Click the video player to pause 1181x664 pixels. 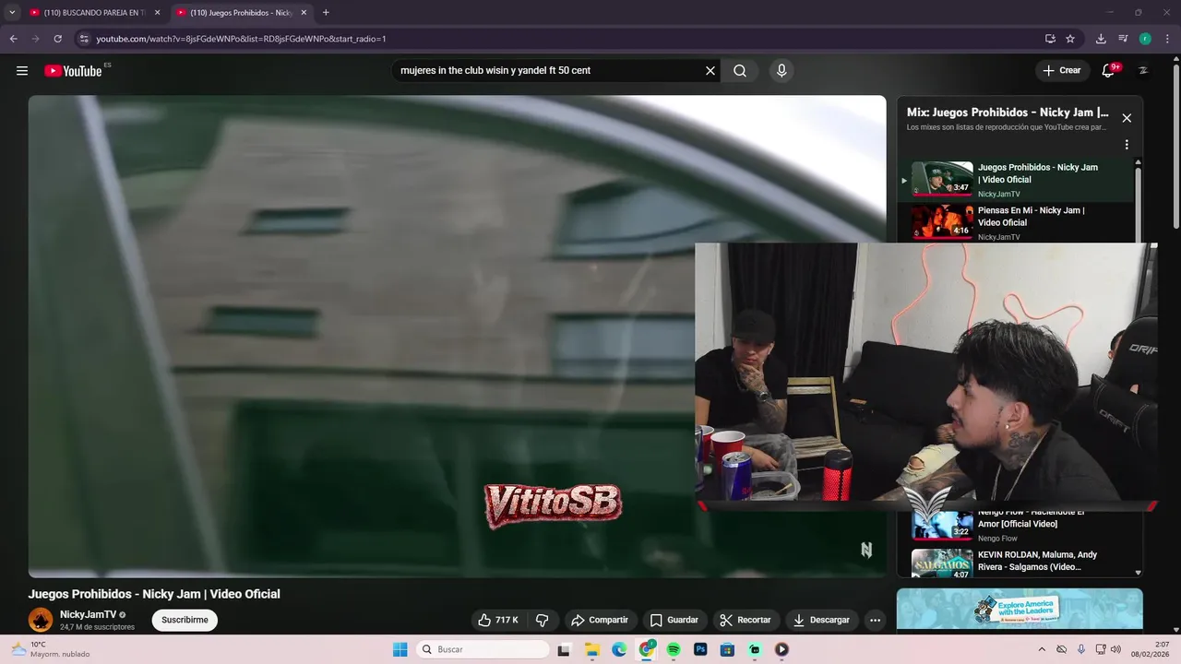(x=457, y=337)
